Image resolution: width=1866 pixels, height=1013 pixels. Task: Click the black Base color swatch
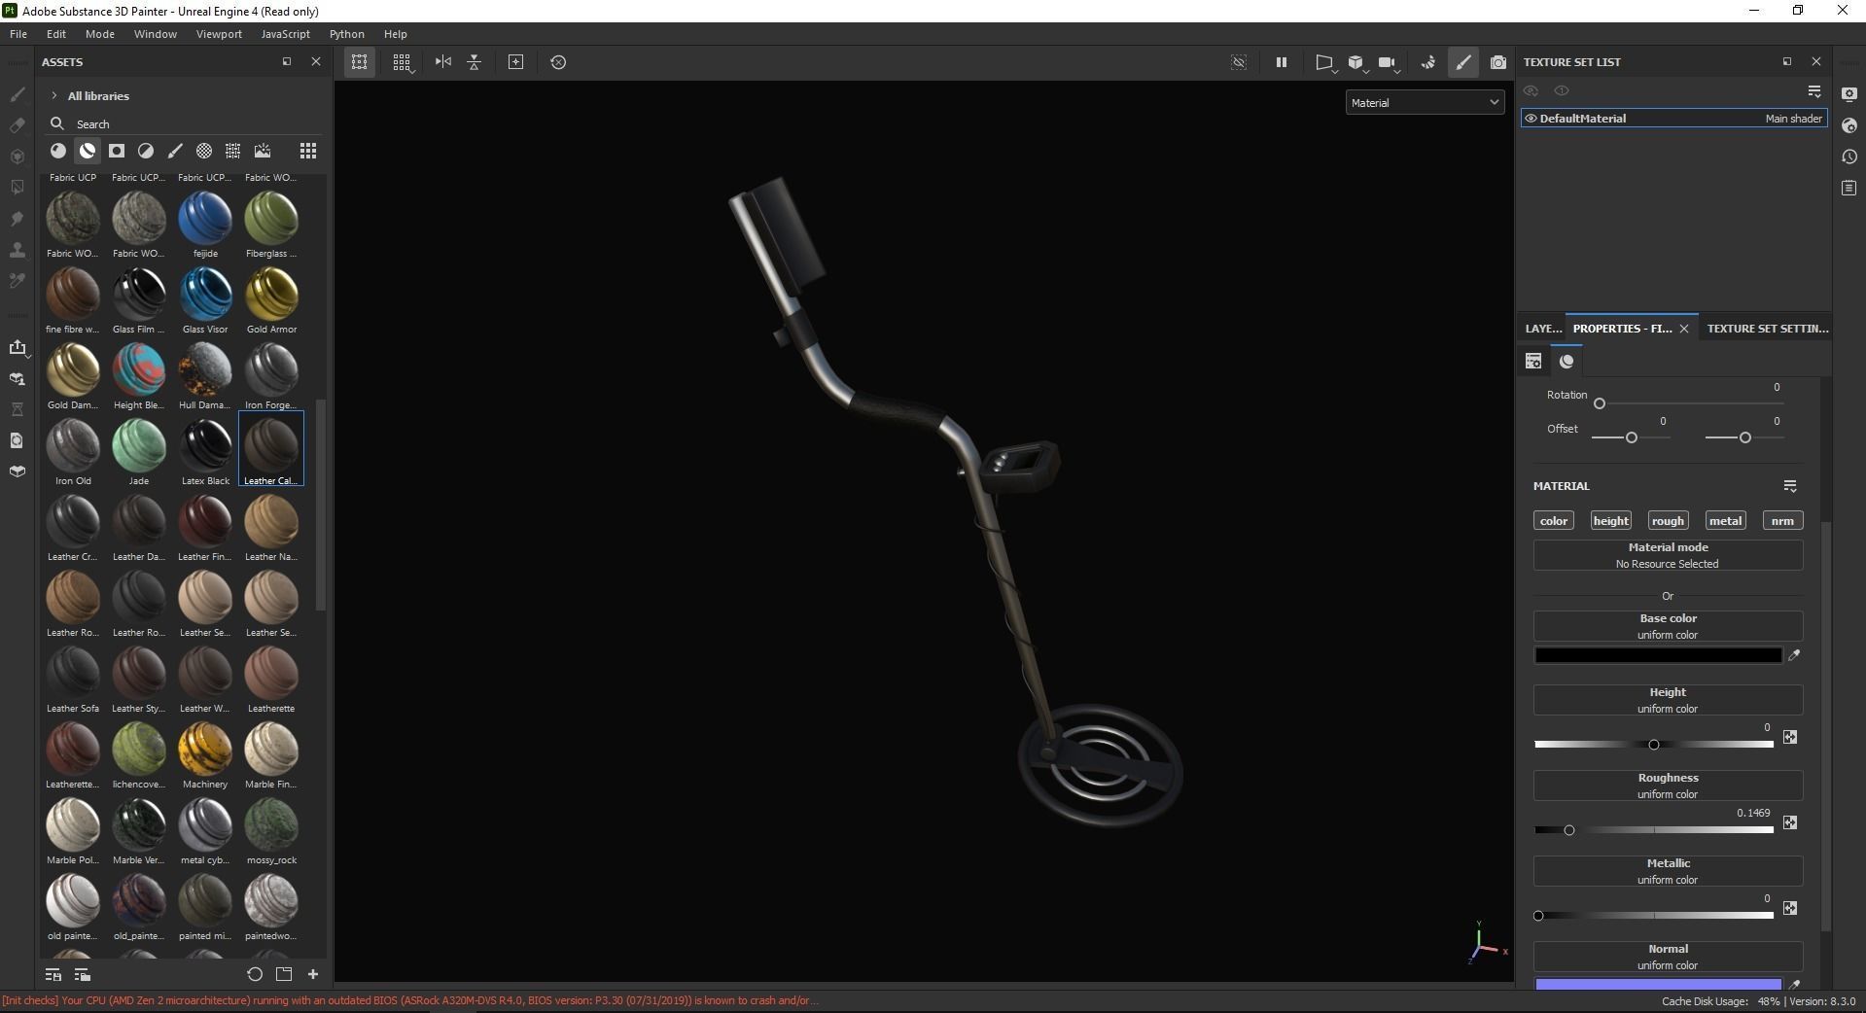[x=1658, y=656]
